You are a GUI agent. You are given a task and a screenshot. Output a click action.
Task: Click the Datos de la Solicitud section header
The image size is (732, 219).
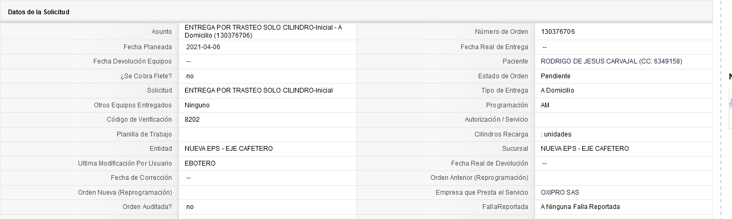[x=39, y=12]
